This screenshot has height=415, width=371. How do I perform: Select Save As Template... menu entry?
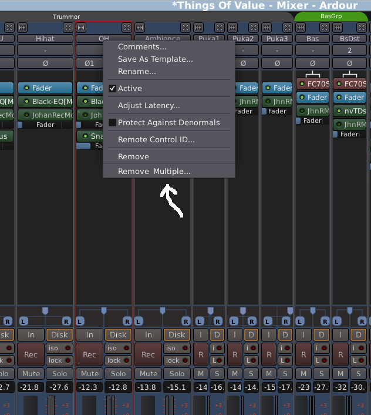pos(155,59)
